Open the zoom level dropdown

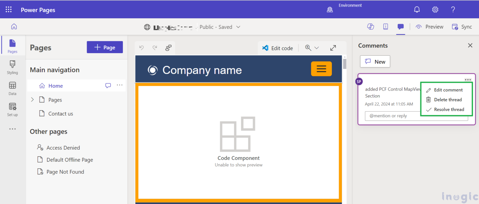pyautogui.click(x=316, y=48)
